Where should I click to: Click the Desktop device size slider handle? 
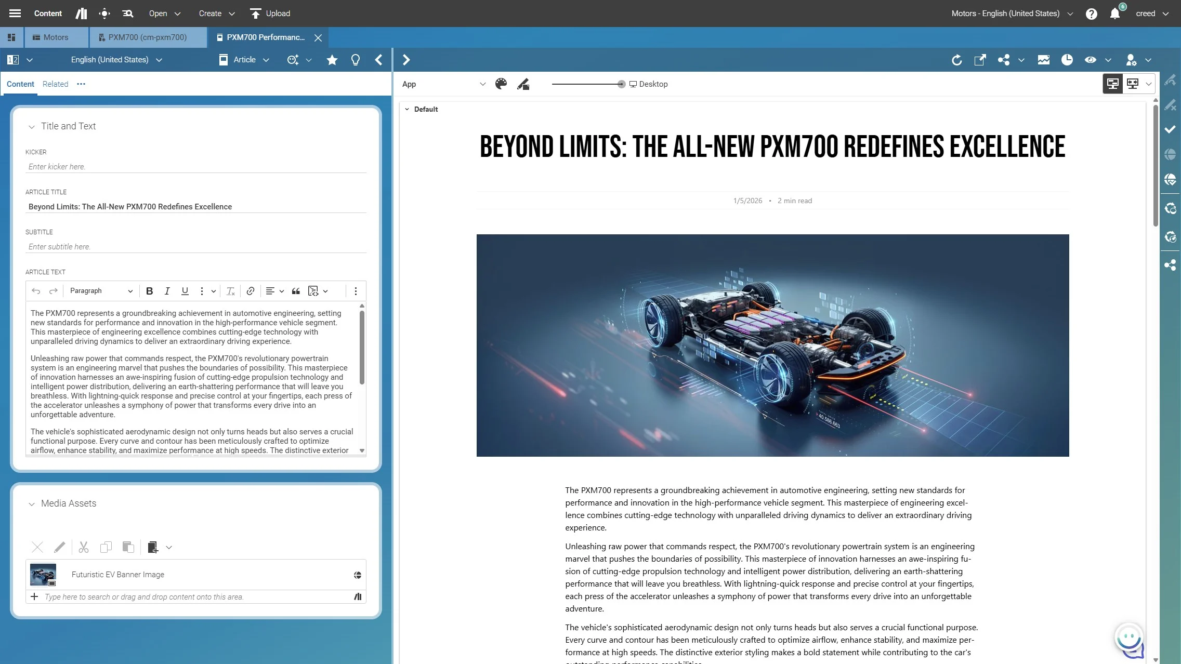coord(621,84)
